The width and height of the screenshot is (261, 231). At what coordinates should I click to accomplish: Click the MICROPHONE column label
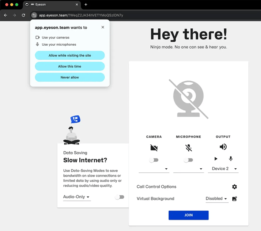click(x=189, y=137)
